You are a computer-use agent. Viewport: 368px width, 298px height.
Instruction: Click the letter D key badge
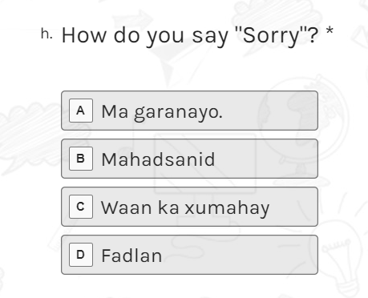tap(81, 255)
